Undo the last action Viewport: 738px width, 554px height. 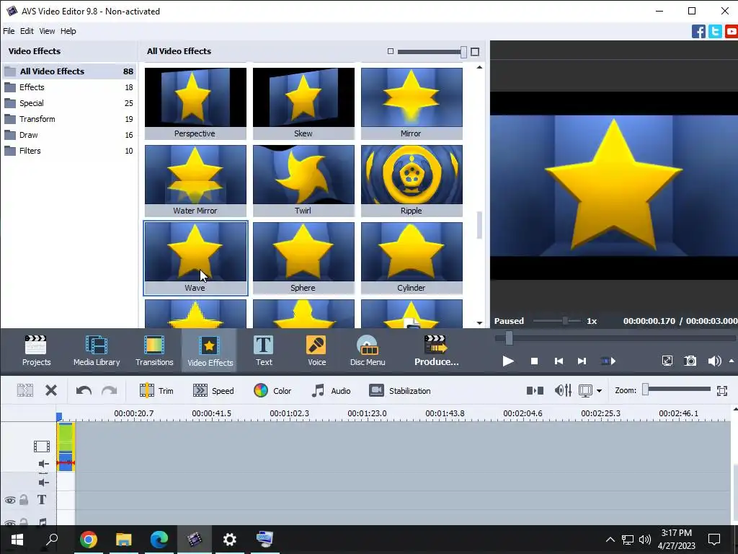pyautogui.click(x=84, y=390)
